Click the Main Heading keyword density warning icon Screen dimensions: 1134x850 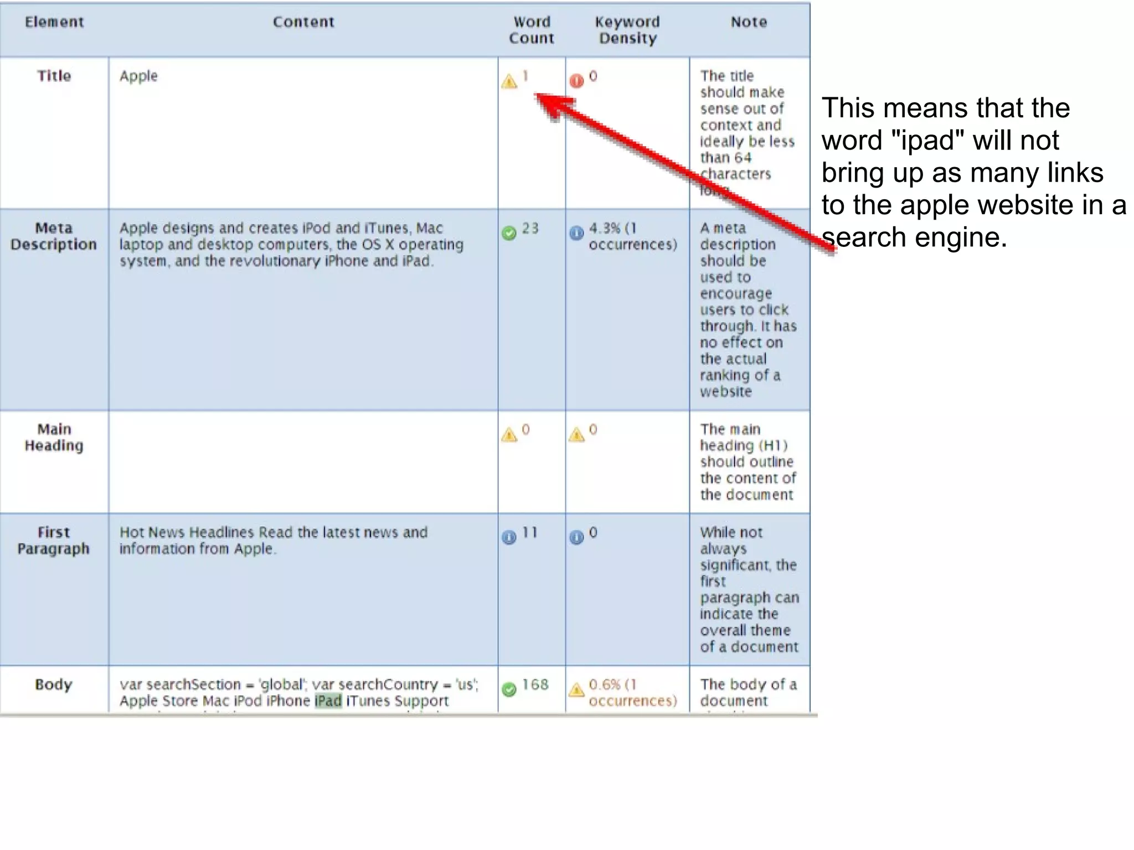[576, 435]
